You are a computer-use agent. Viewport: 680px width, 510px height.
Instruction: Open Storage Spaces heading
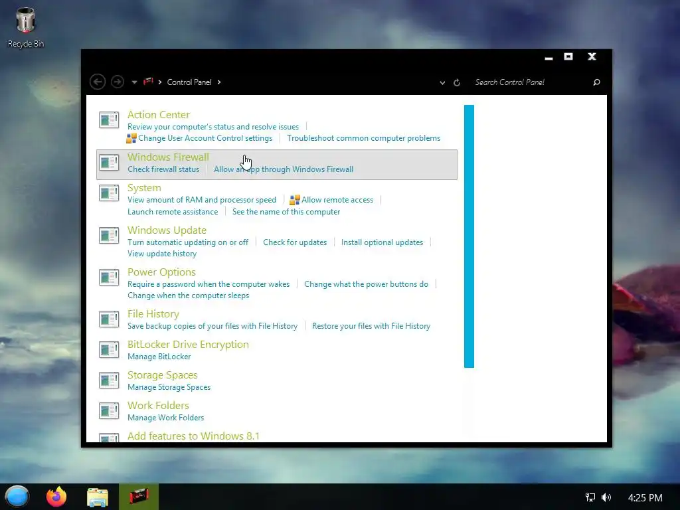pos(163,375)
